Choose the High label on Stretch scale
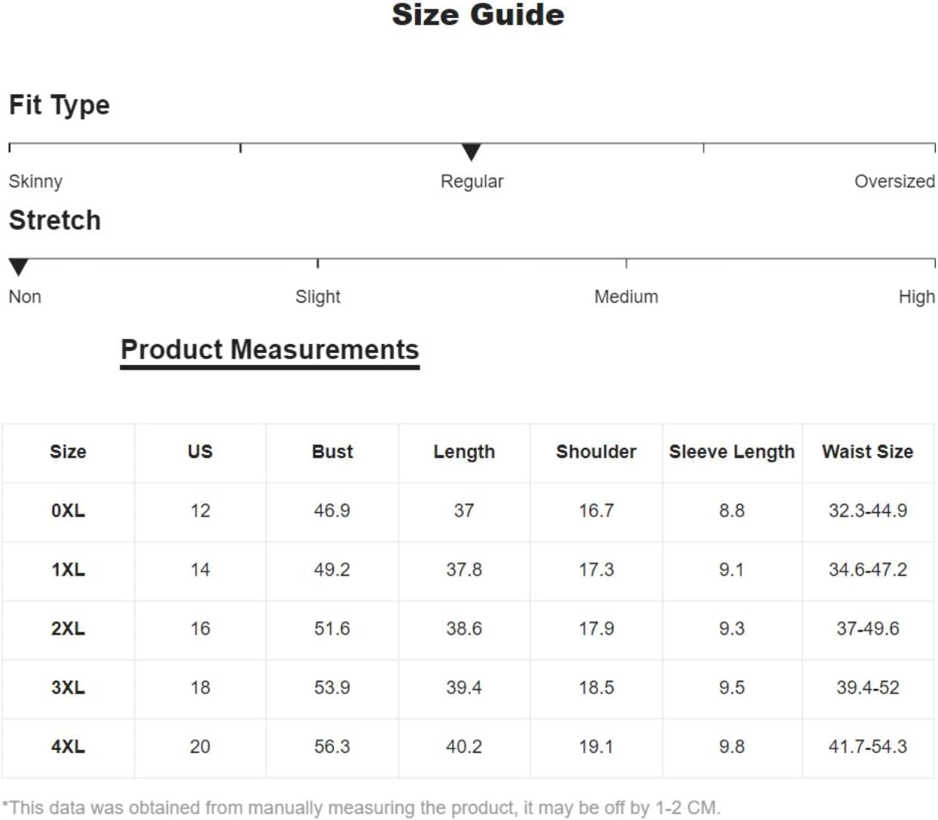 coord(916,297)
